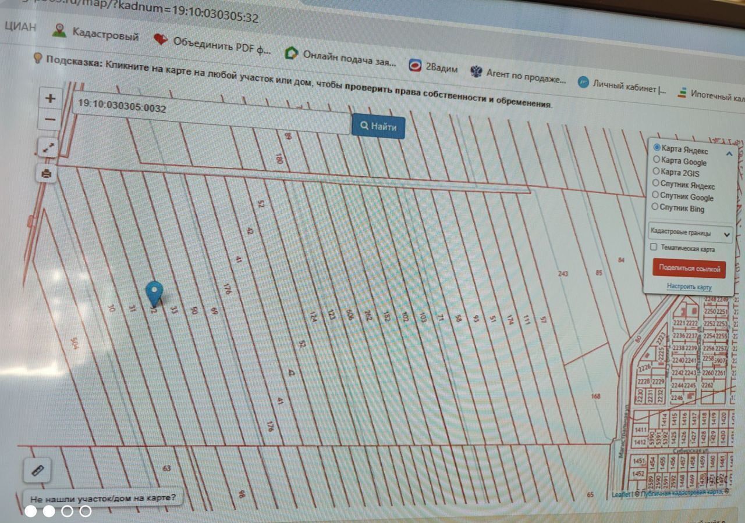The image size is (745, 523).
Task: Click the Поделиться ссылкой button
Action: click(689, 268)
